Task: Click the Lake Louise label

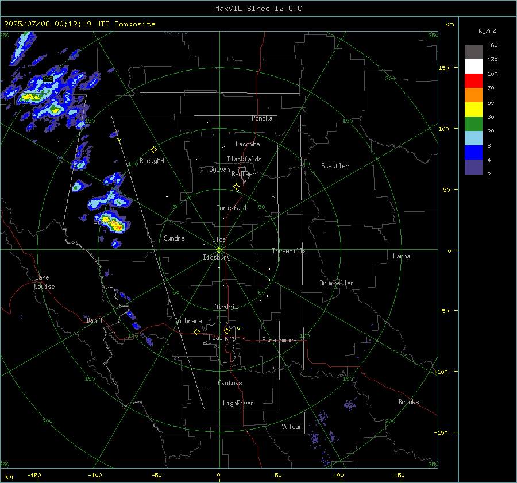Action: tap(44, 282)
